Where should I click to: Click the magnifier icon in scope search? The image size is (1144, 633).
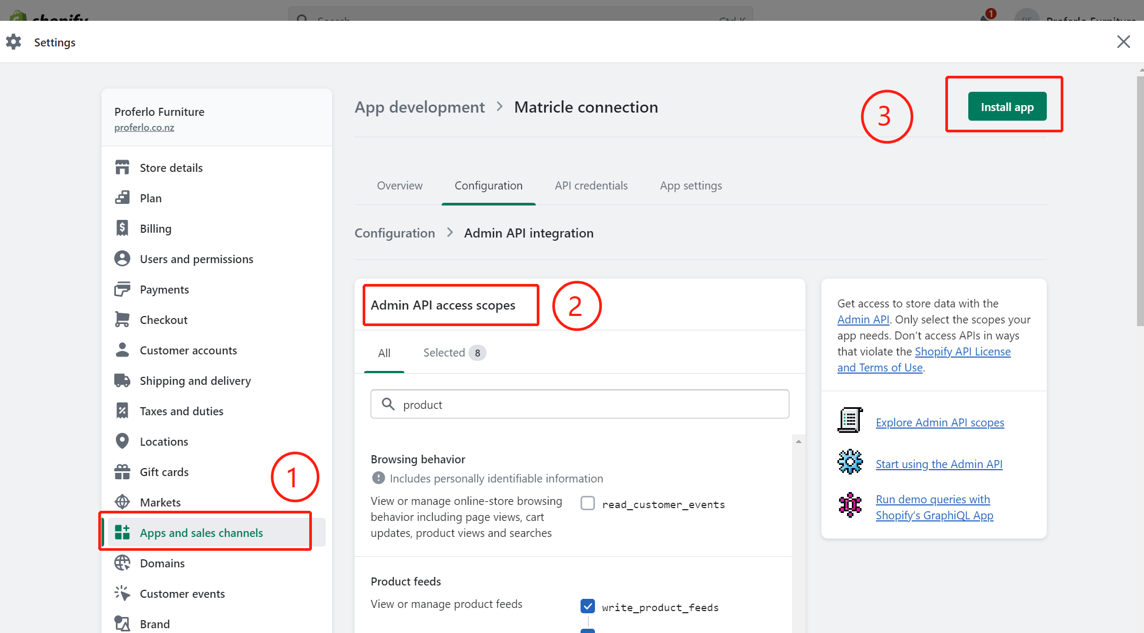(x=388, y=405)
